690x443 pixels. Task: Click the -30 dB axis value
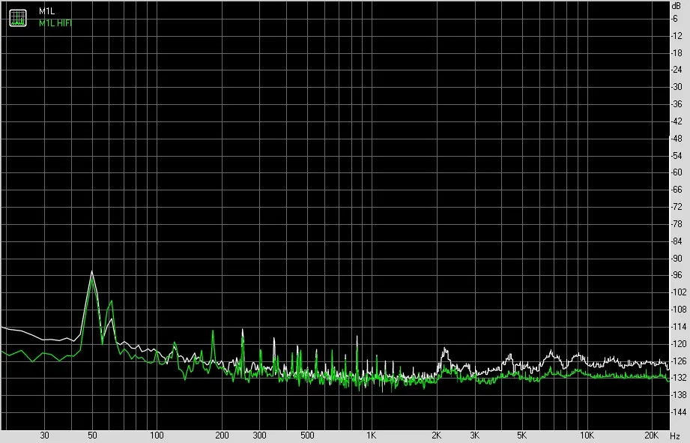click(x=676, y=87)
